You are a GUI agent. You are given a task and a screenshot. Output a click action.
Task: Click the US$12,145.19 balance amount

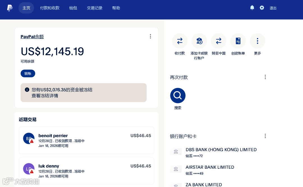52,51
